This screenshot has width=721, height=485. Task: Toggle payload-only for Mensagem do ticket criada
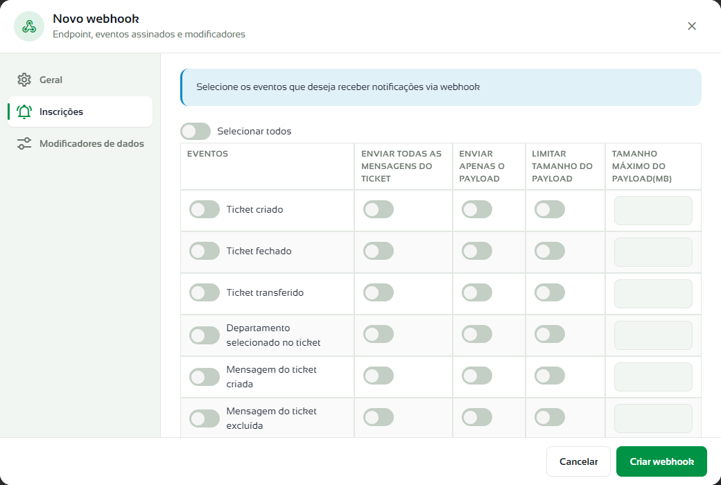click(477, 376)
